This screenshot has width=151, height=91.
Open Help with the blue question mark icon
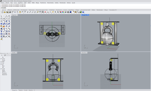[x=83, y=12]
